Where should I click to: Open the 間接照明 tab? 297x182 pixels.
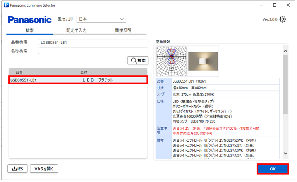click(x=123, y=30)
